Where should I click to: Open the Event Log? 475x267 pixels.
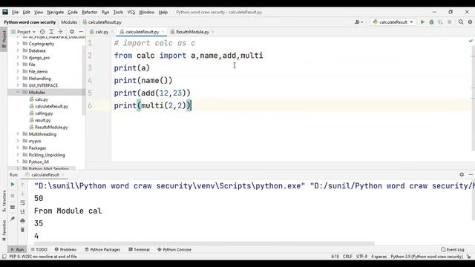coord(453,250)
